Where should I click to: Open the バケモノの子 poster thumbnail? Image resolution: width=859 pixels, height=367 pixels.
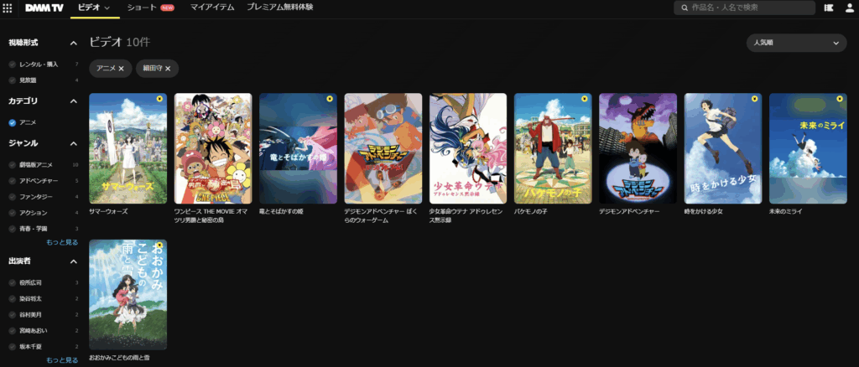(x=553, y=148)
